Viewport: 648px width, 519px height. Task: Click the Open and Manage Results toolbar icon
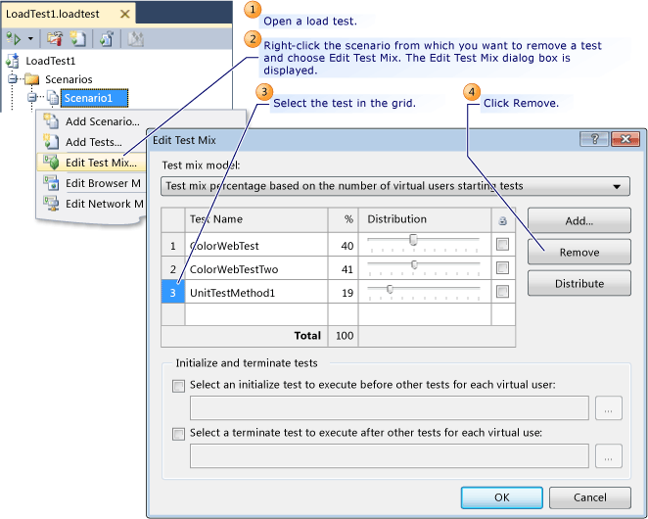click(107, 39)
